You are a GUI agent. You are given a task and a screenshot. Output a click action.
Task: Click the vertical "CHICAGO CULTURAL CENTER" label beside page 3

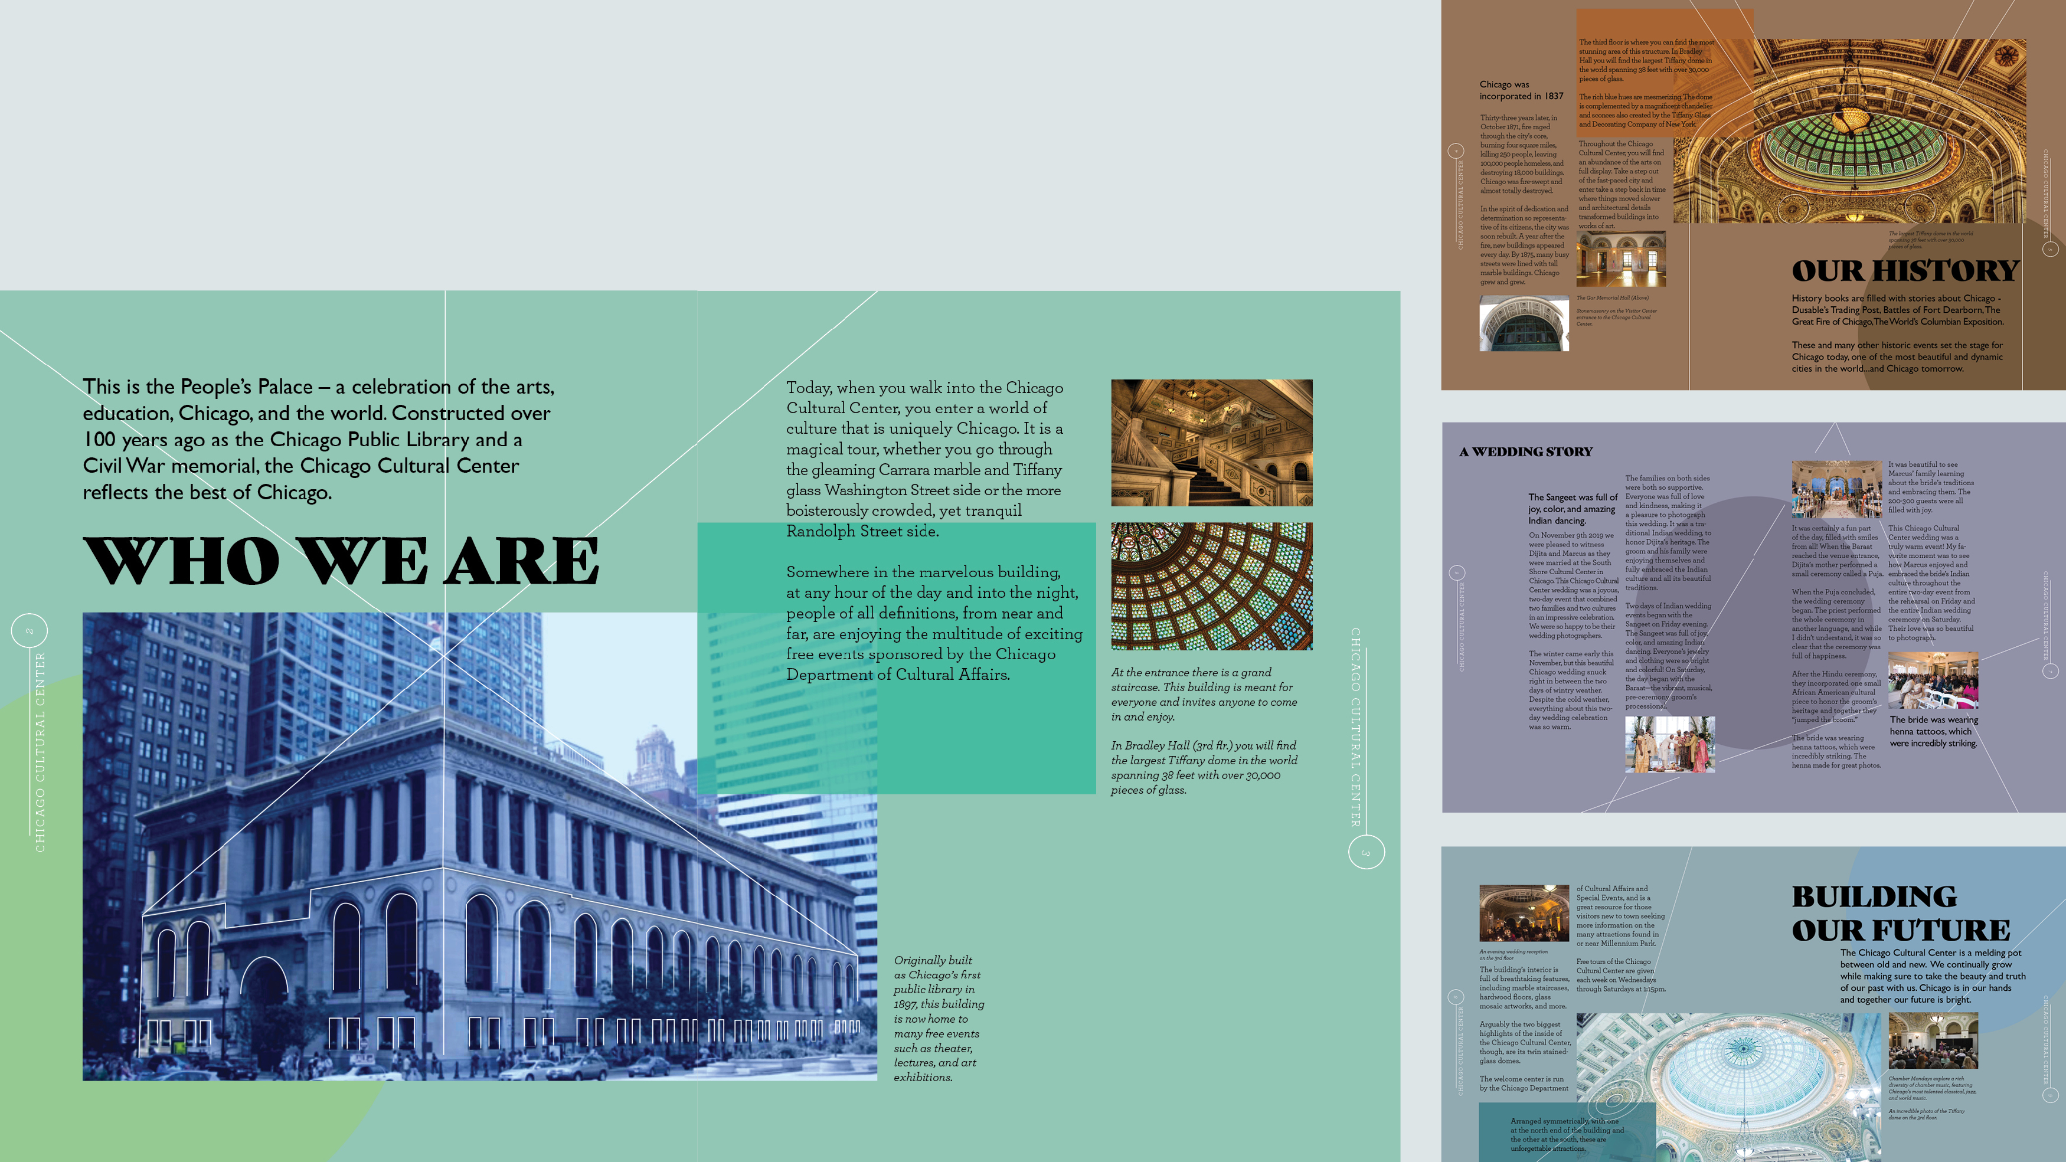coord(1355,727)
